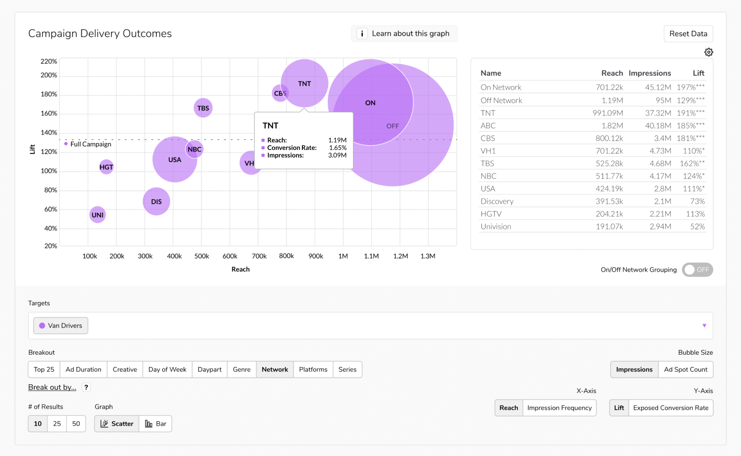Click the Univision table row
The image size is (741, 456).
pos(592,226)
